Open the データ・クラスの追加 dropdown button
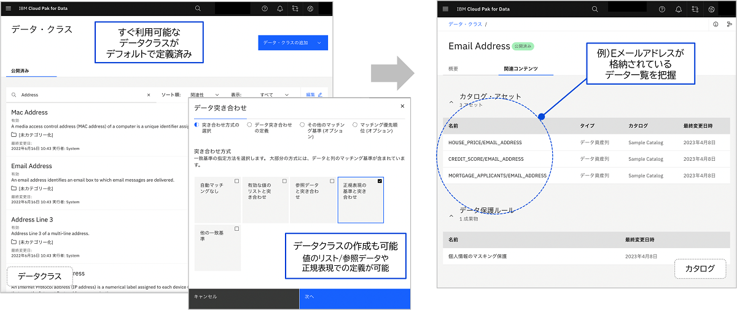The height and width of the screenshot is (310, 737). pyautogui.click(x=293, y=42)
